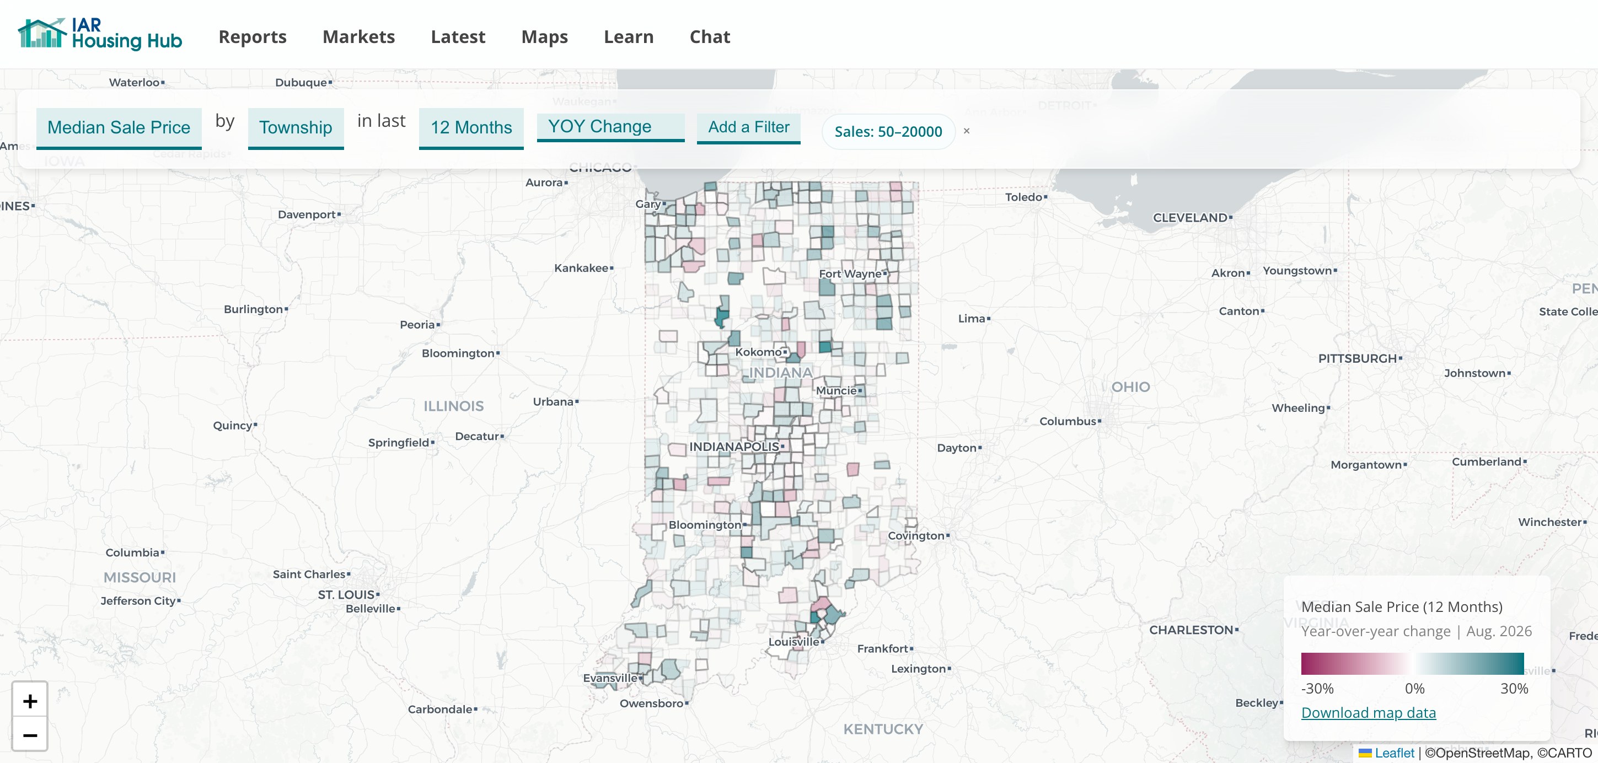Image resolution: width=1598 pixels, height=763 pixels.
Task: Open the YOY Change display dropdown
Action: pyautogui.click(x=610, y=127)
